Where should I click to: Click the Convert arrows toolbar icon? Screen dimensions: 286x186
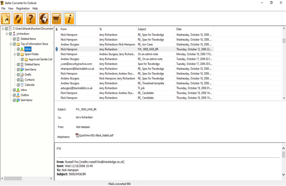tap(18, 19)
